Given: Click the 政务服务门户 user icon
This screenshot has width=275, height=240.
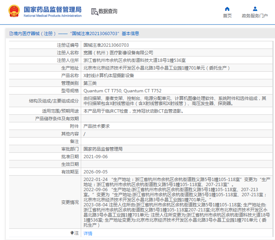Looking at the screenshot, I should click(x=255, y=9).
